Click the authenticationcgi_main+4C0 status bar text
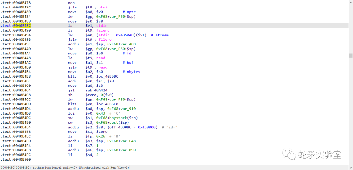Image resolution: width=353 pixels, height=170 pixels. pyautogui.click(x=55, y=168)
